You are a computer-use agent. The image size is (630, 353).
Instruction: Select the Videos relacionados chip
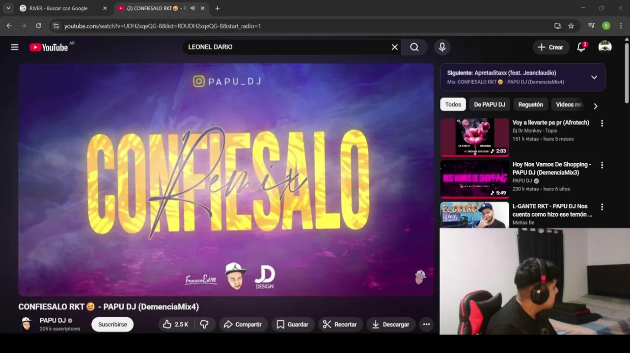(569, 104)
